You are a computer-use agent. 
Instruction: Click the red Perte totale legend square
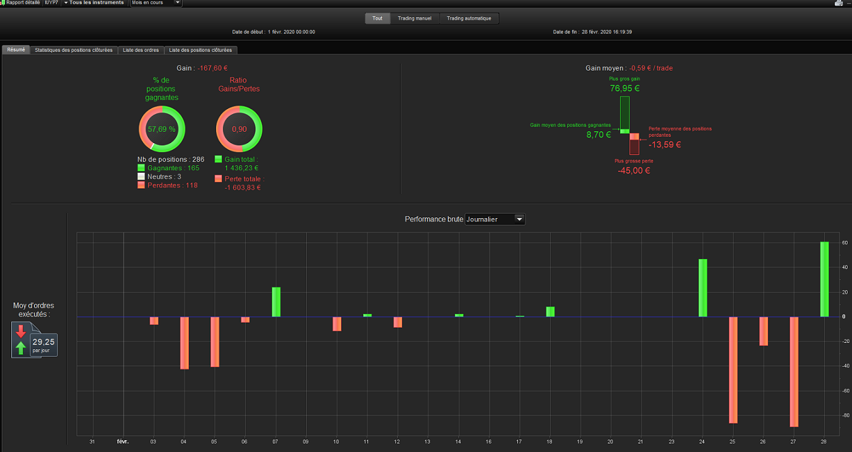point(219,179)
